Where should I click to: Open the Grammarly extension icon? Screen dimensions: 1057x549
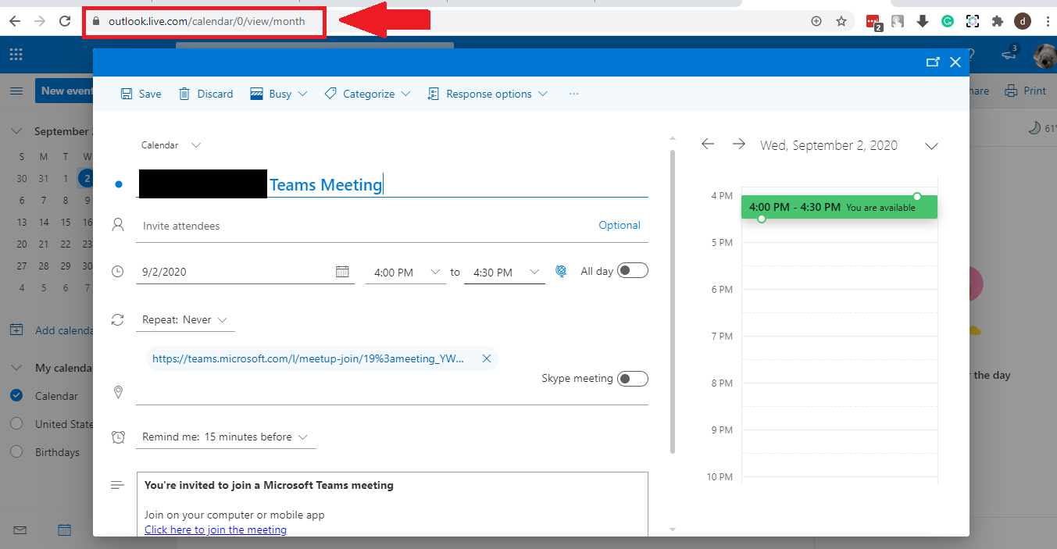(x=947, y=22)
